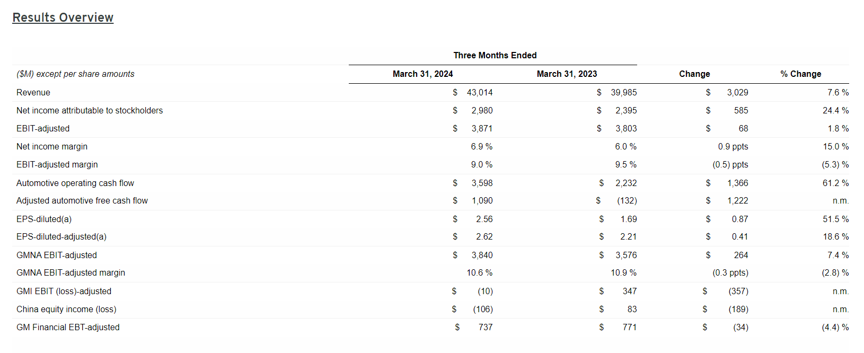This screenshot has height=353, width=864.
Task: Click the Three Months Ended header
Action: [x=495, y=55]
